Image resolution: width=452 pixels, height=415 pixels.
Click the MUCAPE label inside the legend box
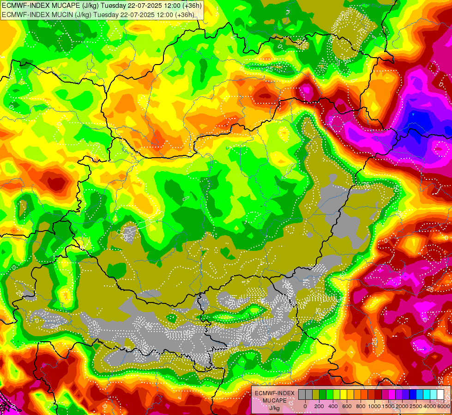point(275,401)
